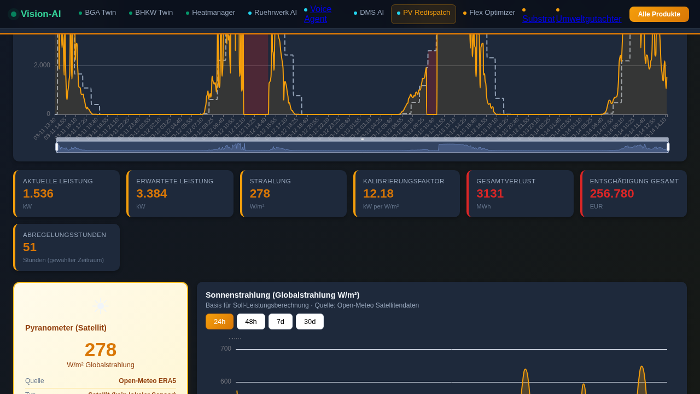Click the Abregelungsstunden KPI card
Viewport: 700px width, 394px height.
(66, 247)
